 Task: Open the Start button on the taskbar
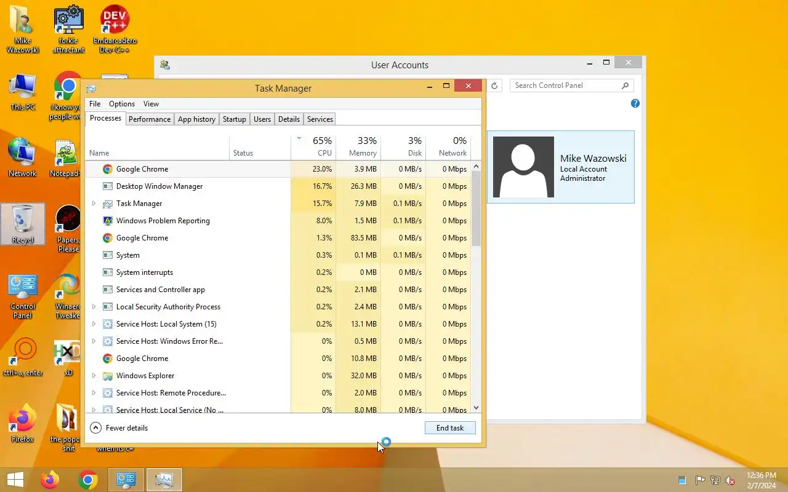15,480
